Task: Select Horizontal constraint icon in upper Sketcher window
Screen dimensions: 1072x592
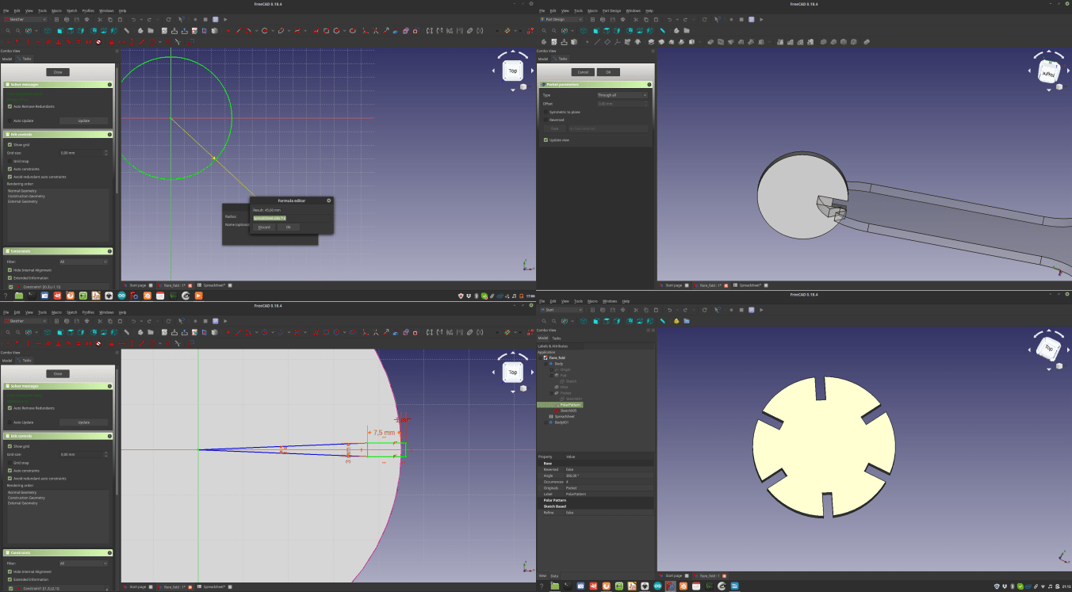Action: [x=38, y=42]
